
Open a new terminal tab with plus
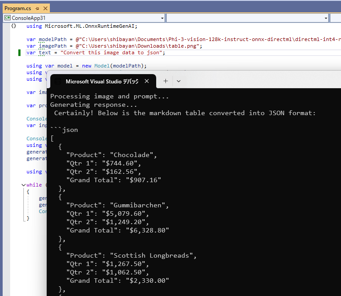point(165,81)
